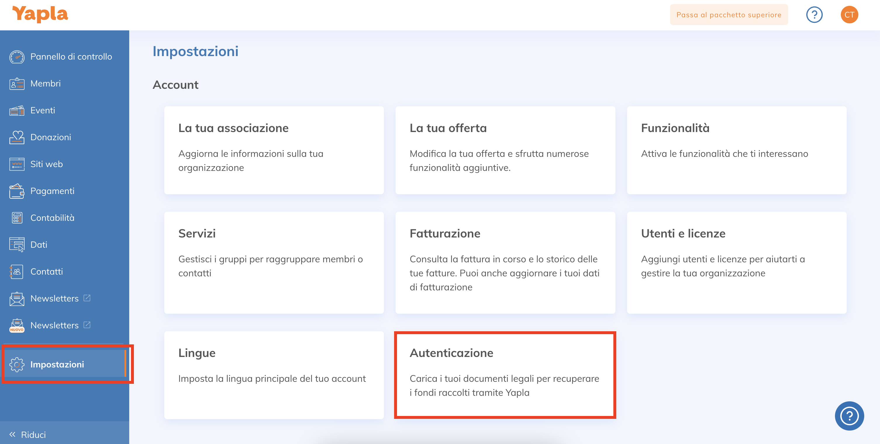Click the Yapla logo
This screenshot has width=880, height=444.
click(x=40, y=14)
